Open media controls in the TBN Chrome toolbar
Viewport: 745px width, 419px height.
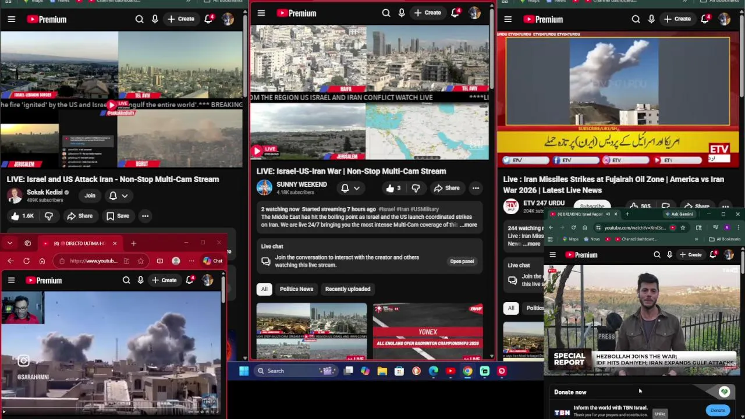(x=715, y=228)
